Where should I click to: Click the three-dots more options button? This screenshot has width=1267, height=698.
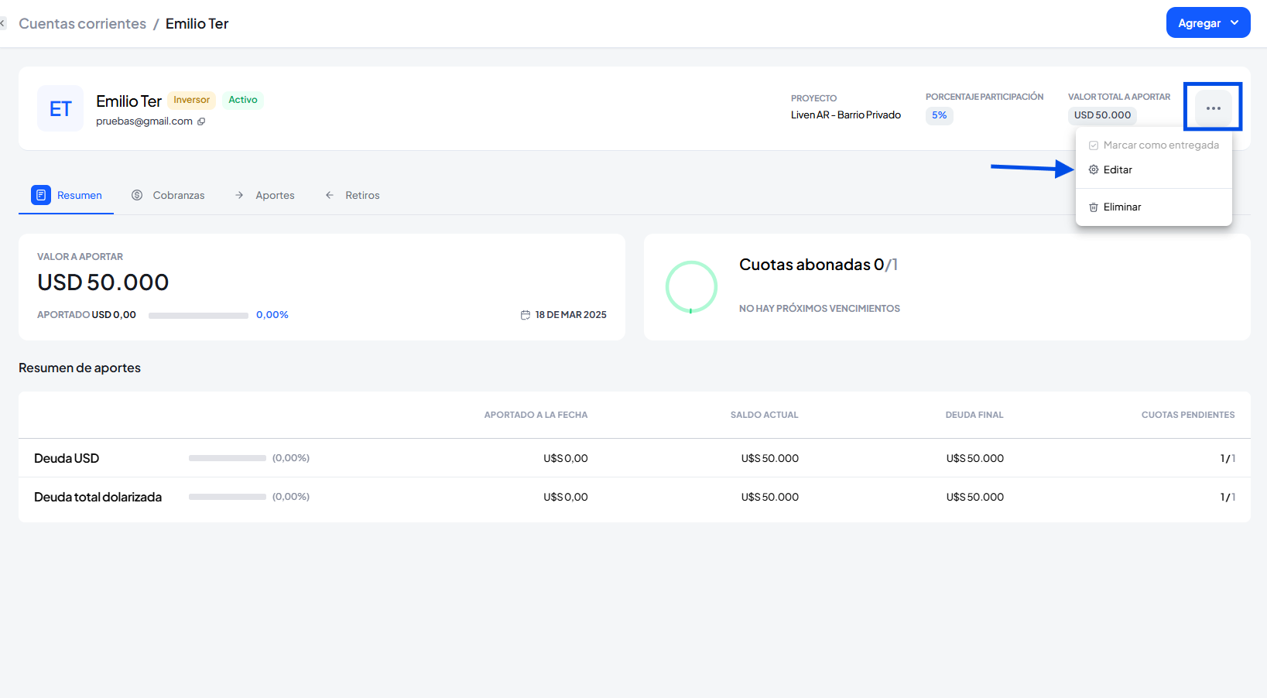pyautogui.click(x=1213, y=108)
